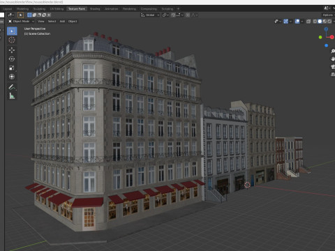Image resolution: width=335 pixels, height=251 pixels.
Task: Click the zoom view magnifier icon
Action: coord(333,52)
